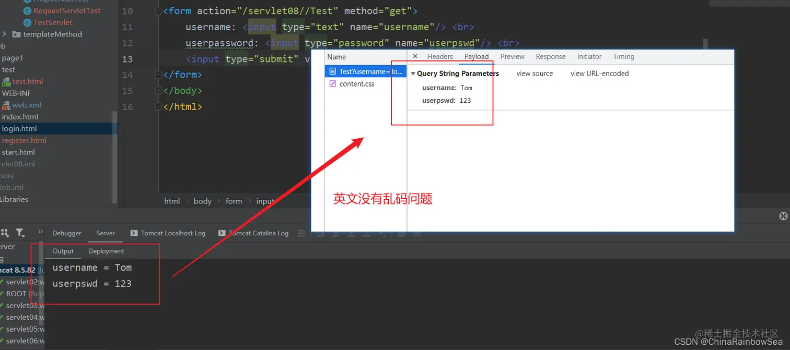Select login.html in the project tree

(19, 128)
